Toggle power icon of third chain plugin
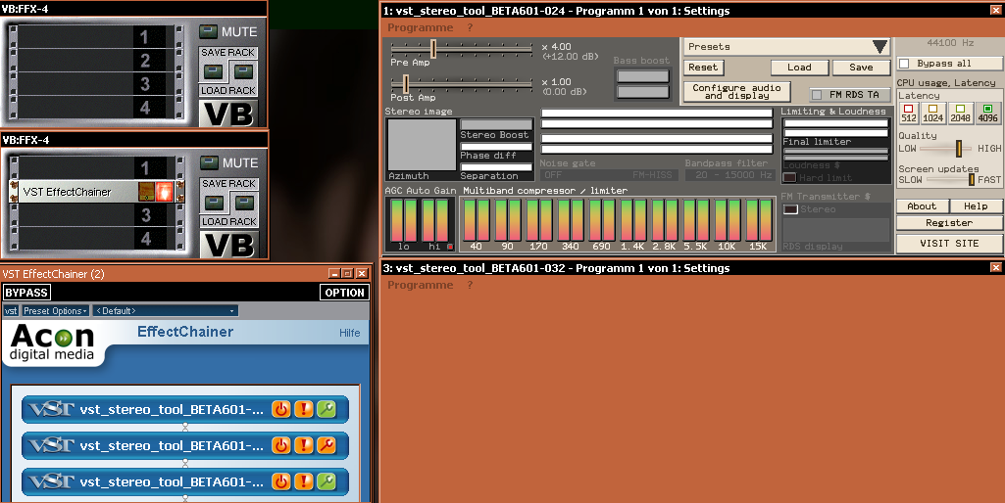1005x503 pixels. (x=280, y=481)
